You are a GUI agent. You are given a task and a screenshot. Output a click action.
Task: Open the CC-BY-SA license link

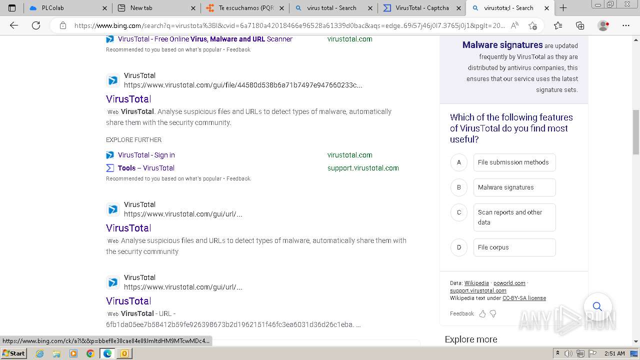click(x=524, y=298)
